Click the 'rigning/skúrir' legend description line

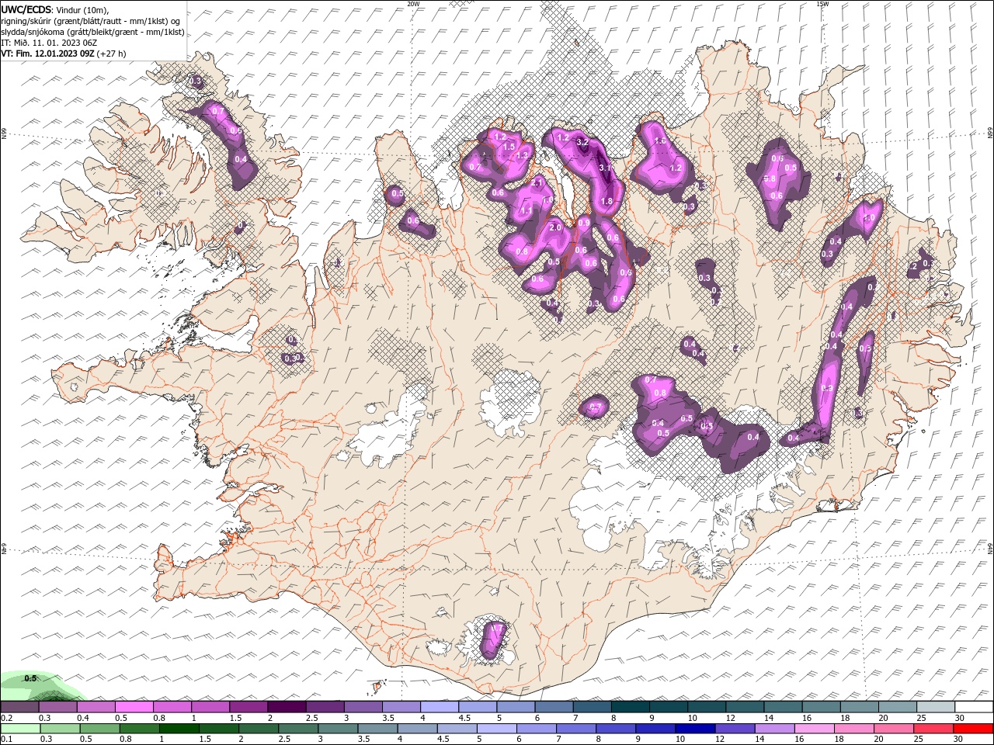(x=92, y=20)
